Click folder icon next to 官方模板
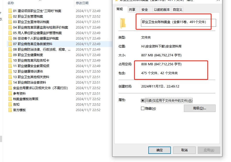231x162 pixels. click(10, 110)
